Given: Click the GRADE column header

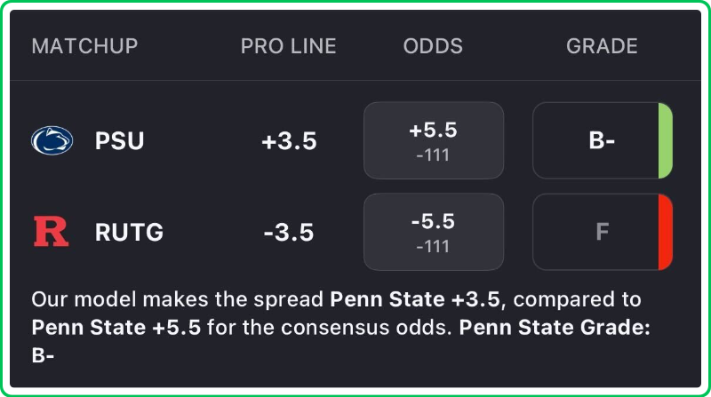Looking at the screenshot, I should click(x=602, y=46).
